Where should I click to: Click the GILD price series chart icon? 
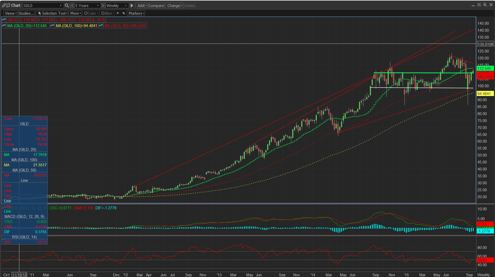coord(4,20)
